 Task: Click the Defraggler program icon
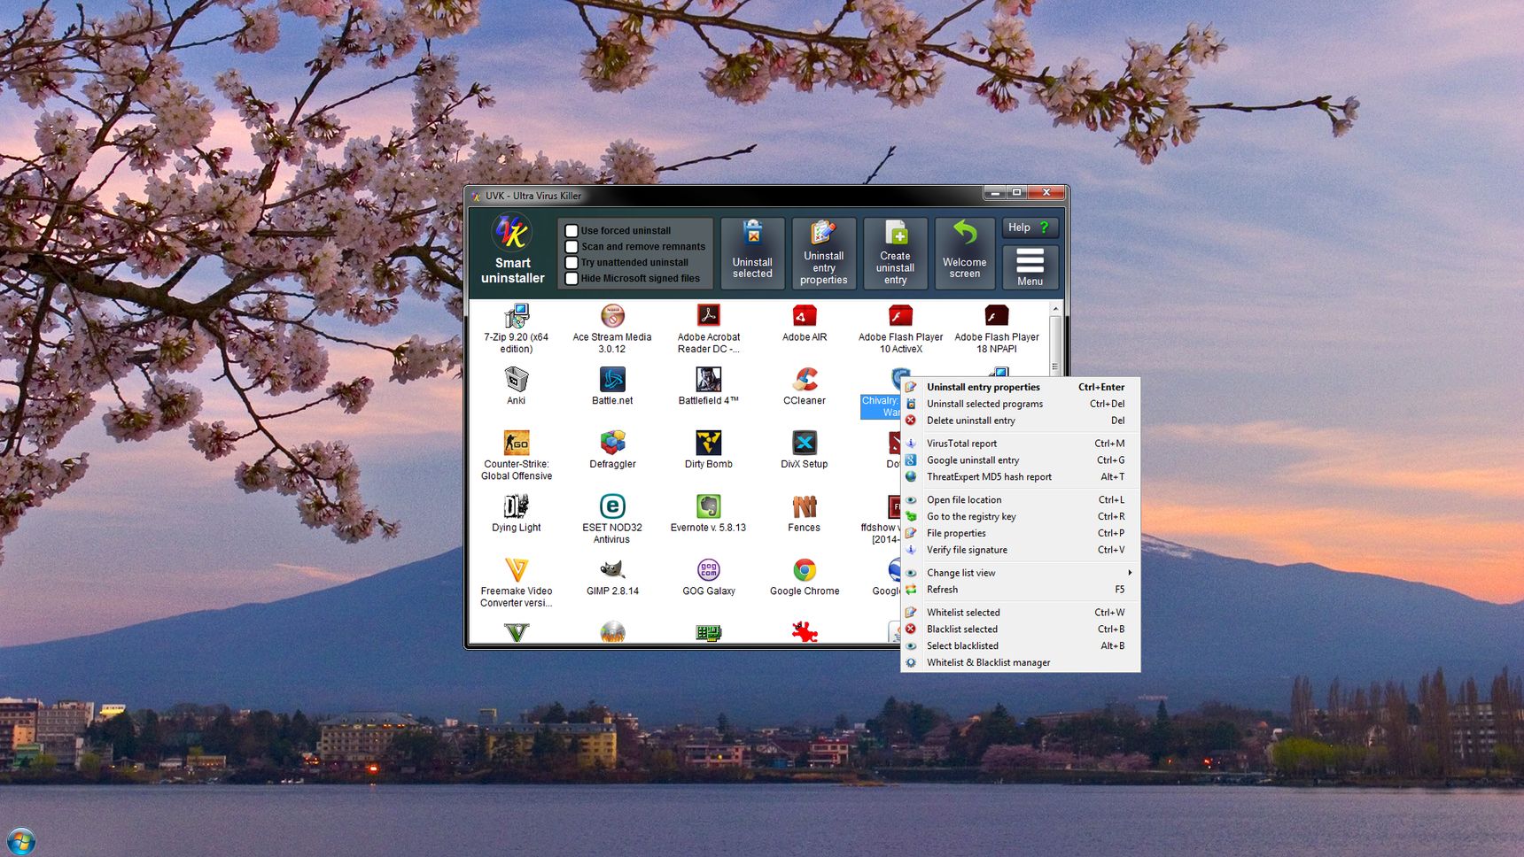click(612, 443)
